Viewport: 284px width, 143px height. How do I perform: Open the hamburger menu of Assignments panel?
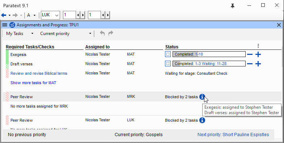[5, 25]
